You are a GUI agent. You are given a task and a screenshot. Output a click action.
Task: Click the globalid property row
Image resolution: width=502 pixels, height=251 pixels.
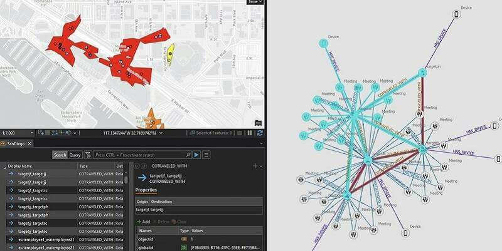[x=200, y=247]
